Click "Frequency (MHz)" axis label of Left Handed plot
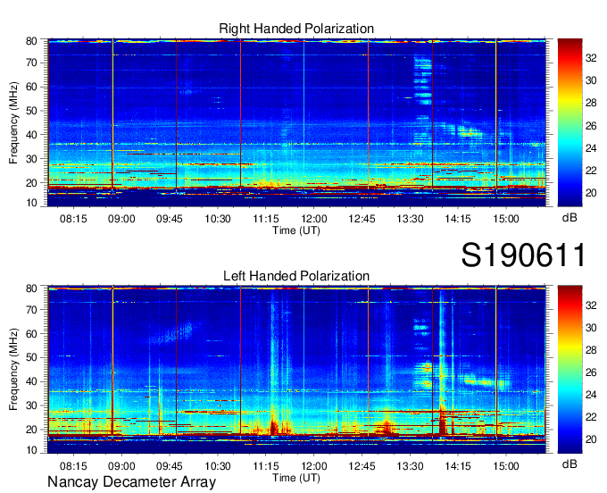Image resolution: width=607 pixels, height=493 pixels. click(13, 370)
